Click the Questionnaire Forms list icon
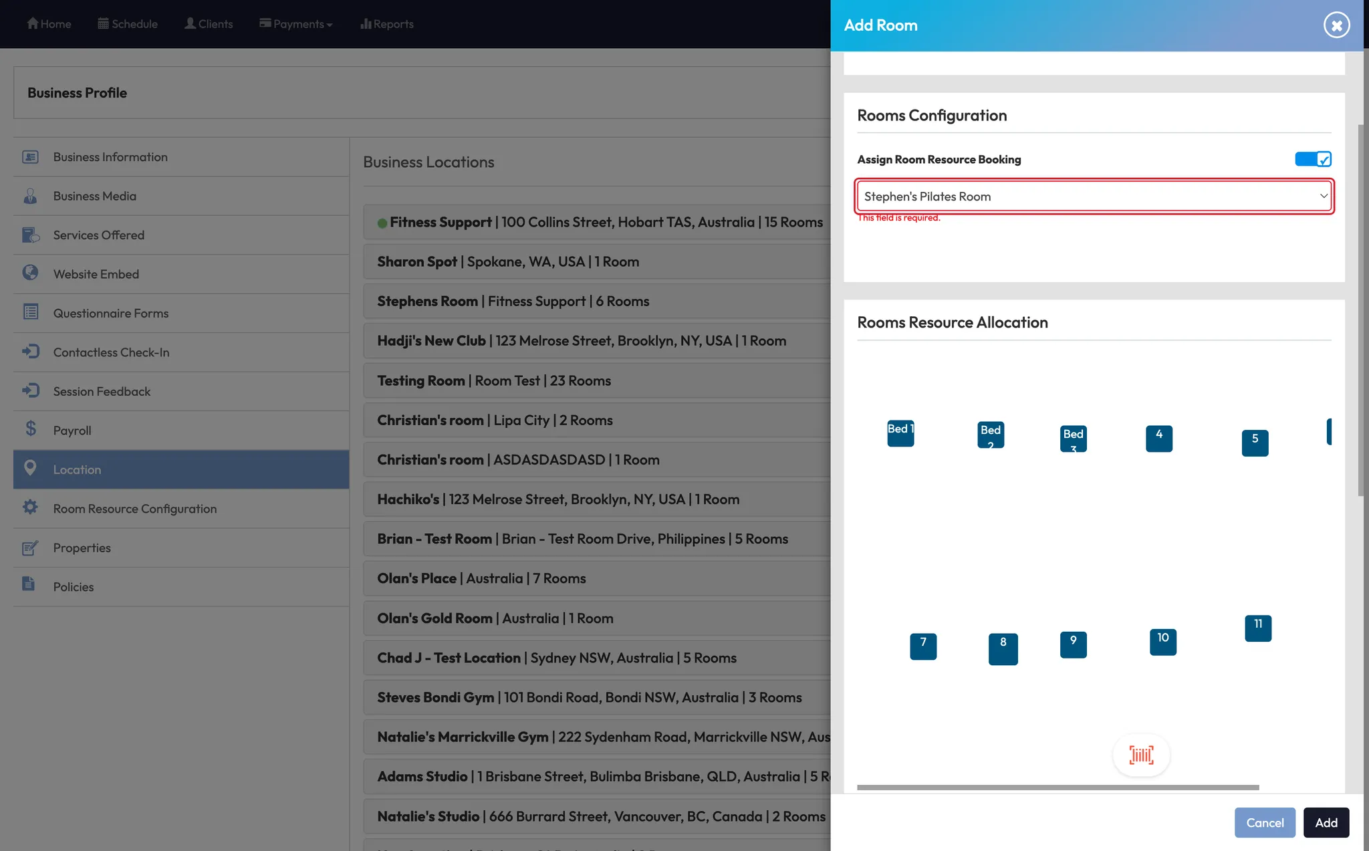Image resolution: width=1369 pixels, height=851 pixels. (x=31, y=312)
